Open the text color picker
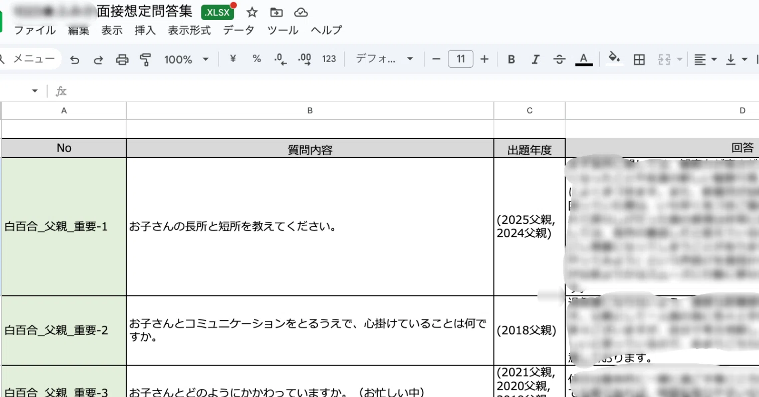The height and width of the screenshot is (397, 759). (584, 60)
